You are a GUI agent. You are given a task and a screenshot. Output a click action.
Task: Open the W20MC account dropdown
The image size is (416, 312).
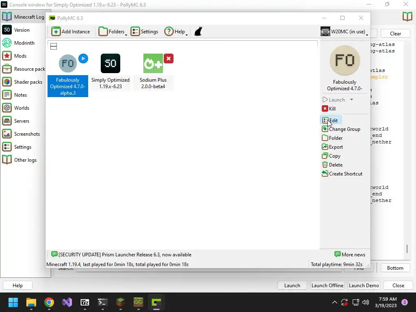coord(344,32)
